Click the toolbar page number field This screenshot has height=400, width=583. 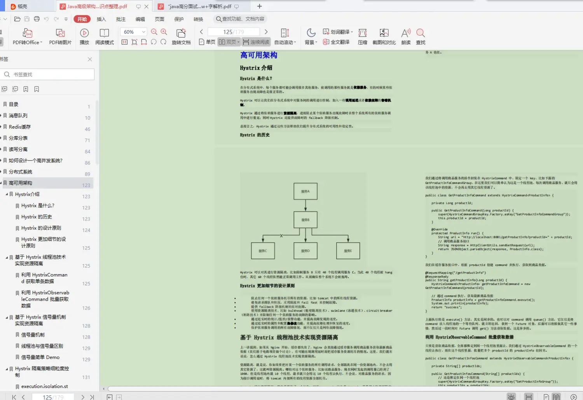click(234, 32)
